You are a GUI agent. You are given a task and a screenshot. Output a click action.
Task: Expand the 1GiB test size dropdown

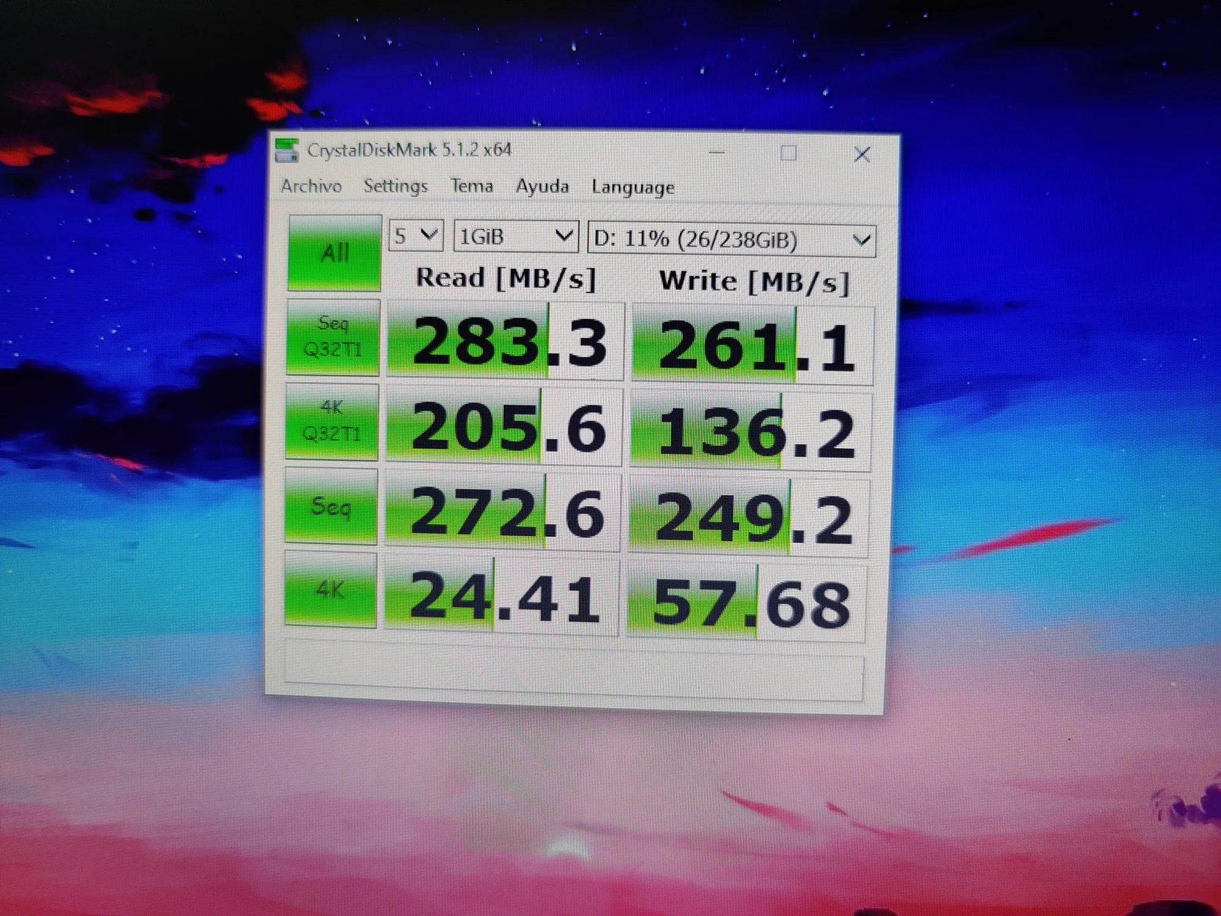[x=516, y=236]
